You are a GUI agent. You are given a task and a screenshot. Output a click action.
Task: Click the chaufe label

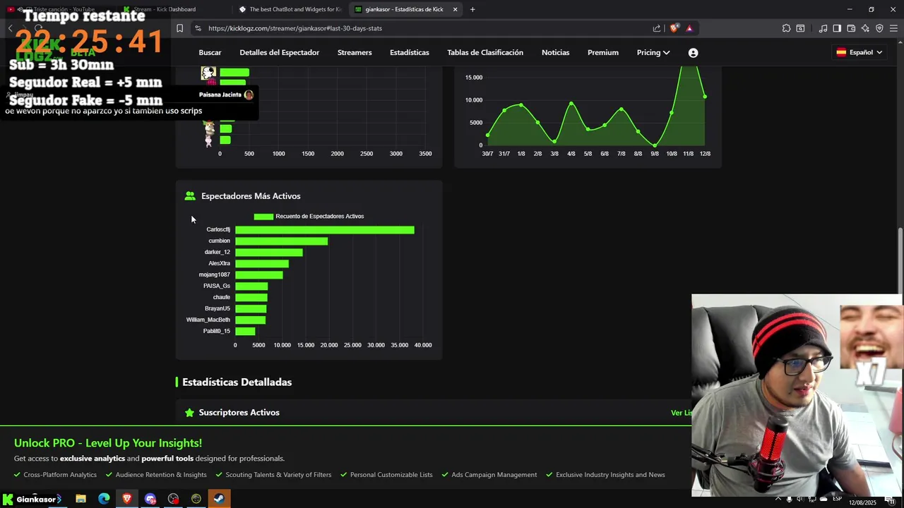click(221, 298)
